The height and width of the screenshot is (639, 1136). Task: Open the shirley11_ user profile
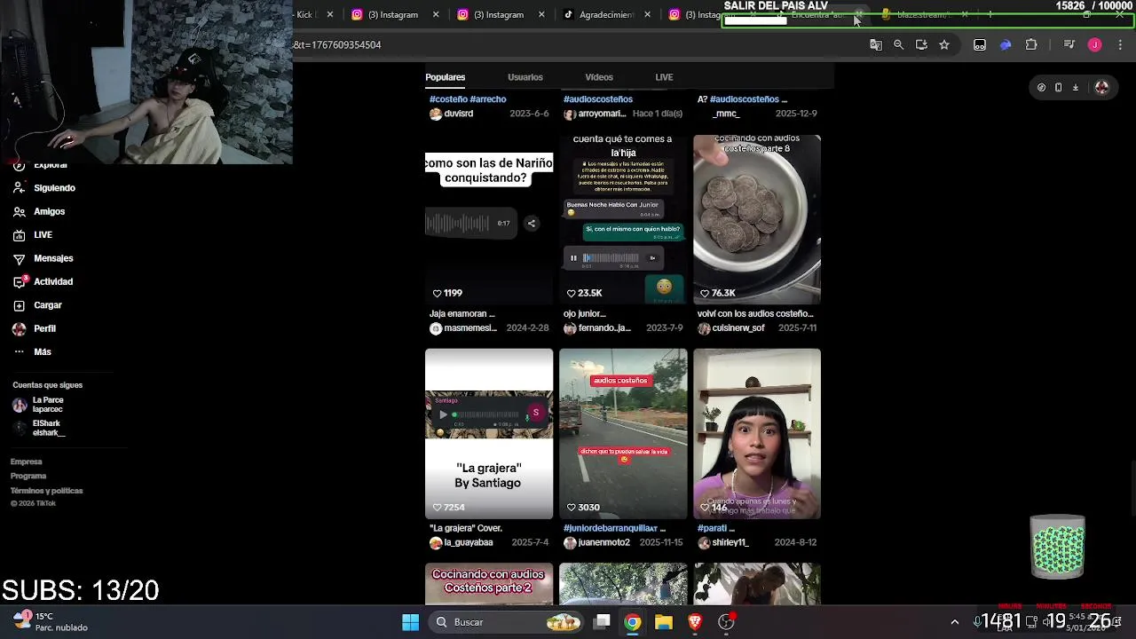[723, 542]
